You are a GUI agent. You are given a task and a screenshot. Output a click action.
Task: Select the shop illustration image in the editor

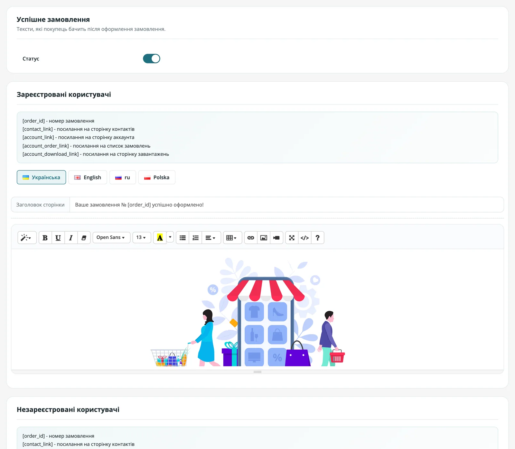click(x=248, y=312)
